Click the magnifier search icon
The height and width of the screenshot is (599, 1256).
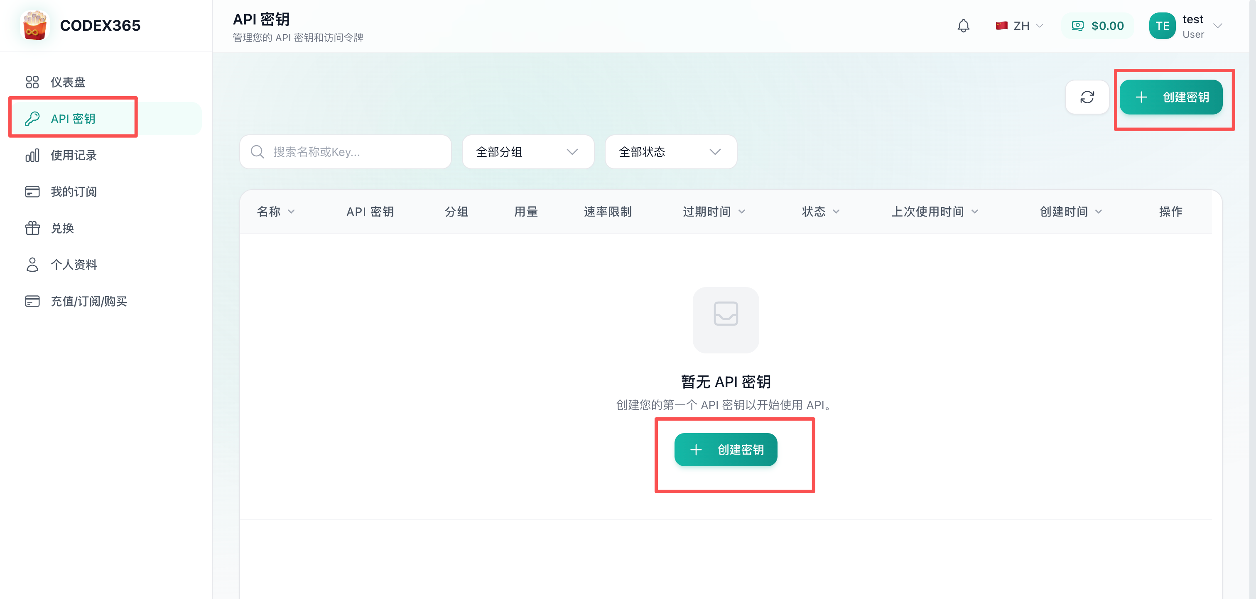257,152
